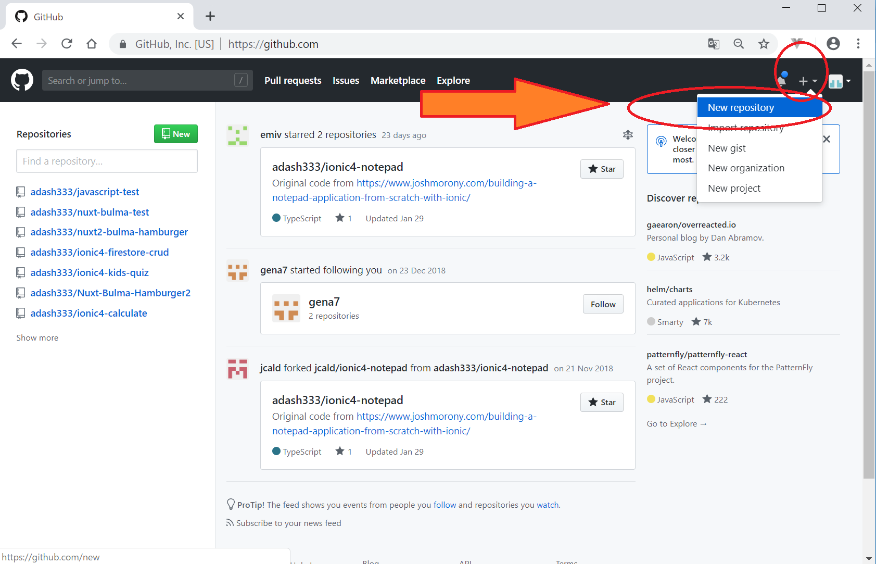Open adash333/ionic4-firestore-crud repository link
The image size is (876, 564).
(99, 252)
